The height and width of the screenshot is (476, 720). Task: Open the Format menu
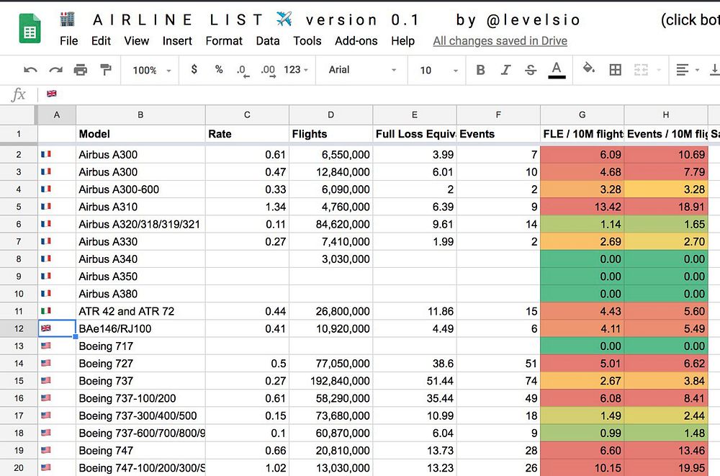pyautogui.click(x=224, y=41)
